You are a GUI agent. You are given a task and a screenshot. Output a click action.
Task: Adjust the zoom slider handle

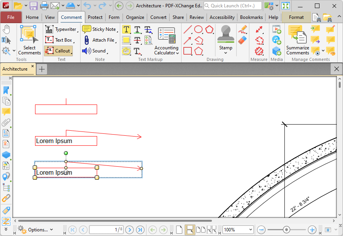[286, 230]
